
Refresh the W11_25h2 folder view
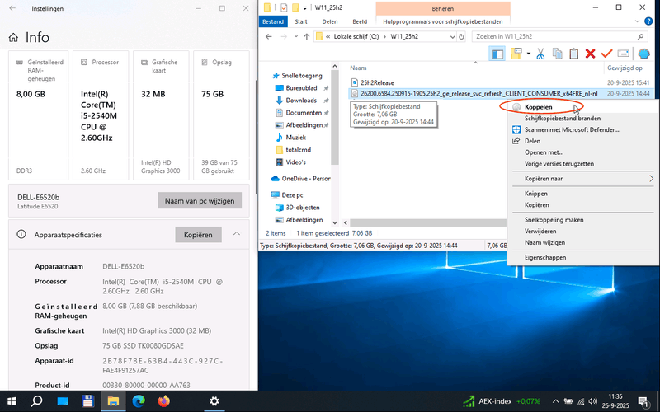(461, 36)
